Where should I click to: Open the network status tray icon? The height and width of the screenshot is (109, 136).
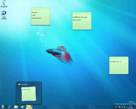(x=122, y=107)
